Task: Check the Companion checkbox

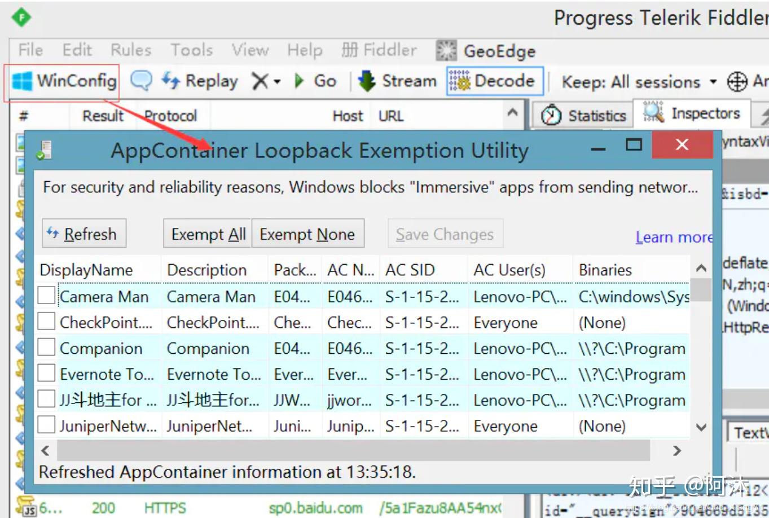Action: pos(46,348)
